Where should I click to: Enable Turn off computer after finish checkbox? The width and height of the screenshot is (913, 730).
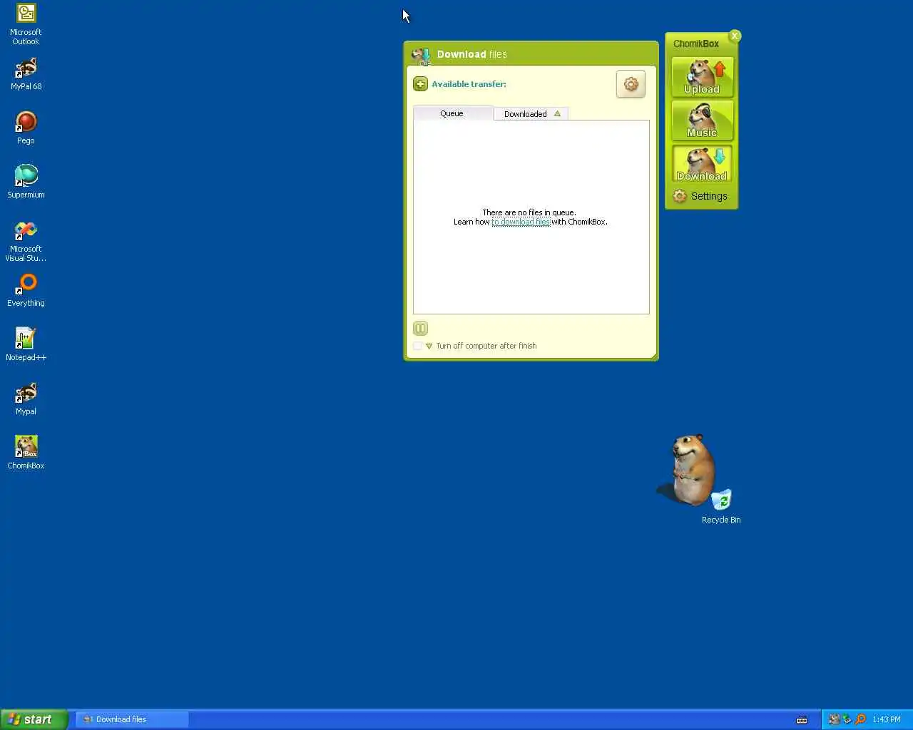[418, 346]
